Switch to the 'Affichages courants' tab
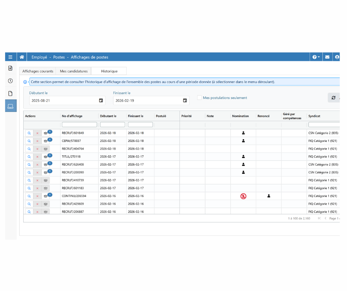Image resolution: width=347 pixels, height=291 pixels. click(38, 71)
